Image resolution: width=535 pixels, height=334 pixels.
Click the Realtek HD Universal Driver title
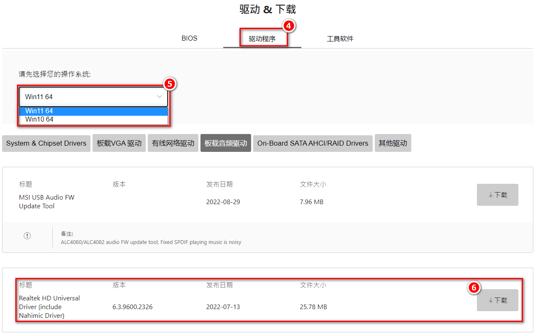pos(49,307)
